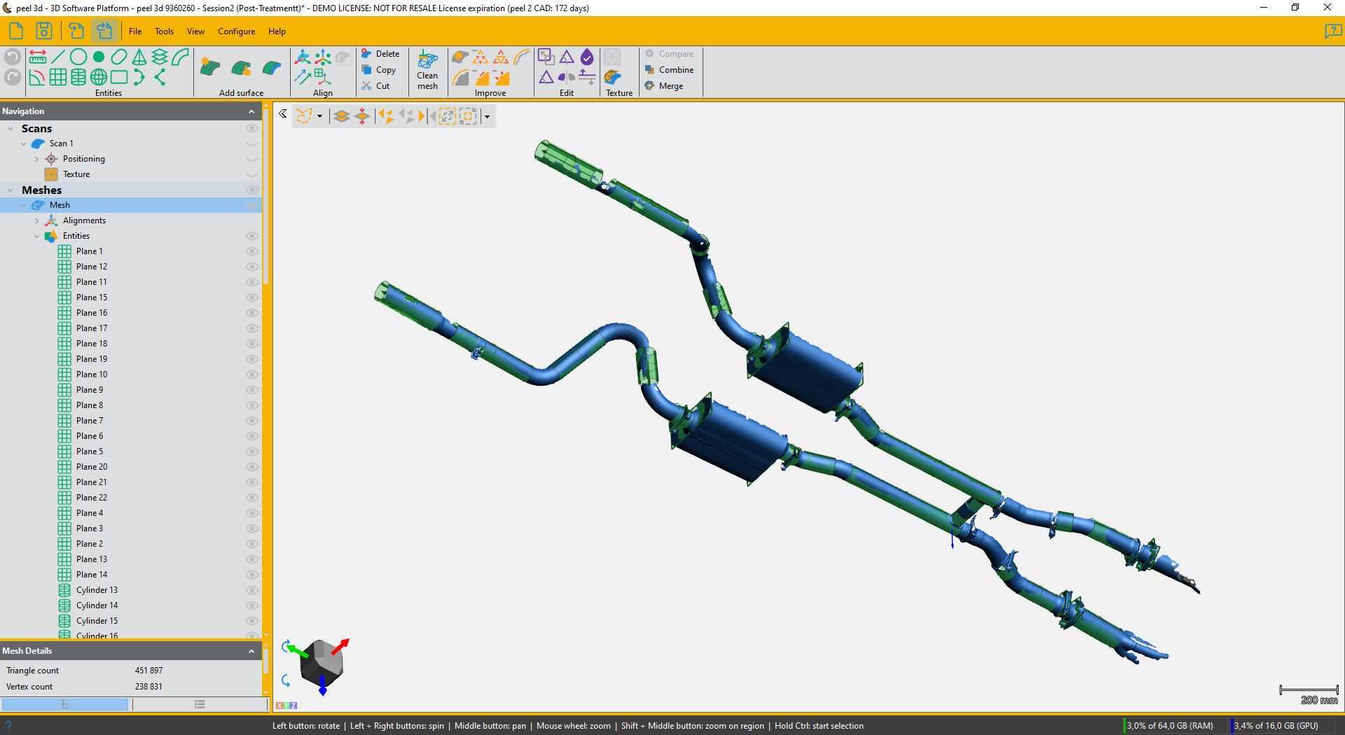Open the selection mode dropdown arrow
The image size is (1345, 735).
pyautogui.click(x=319, y=116)
